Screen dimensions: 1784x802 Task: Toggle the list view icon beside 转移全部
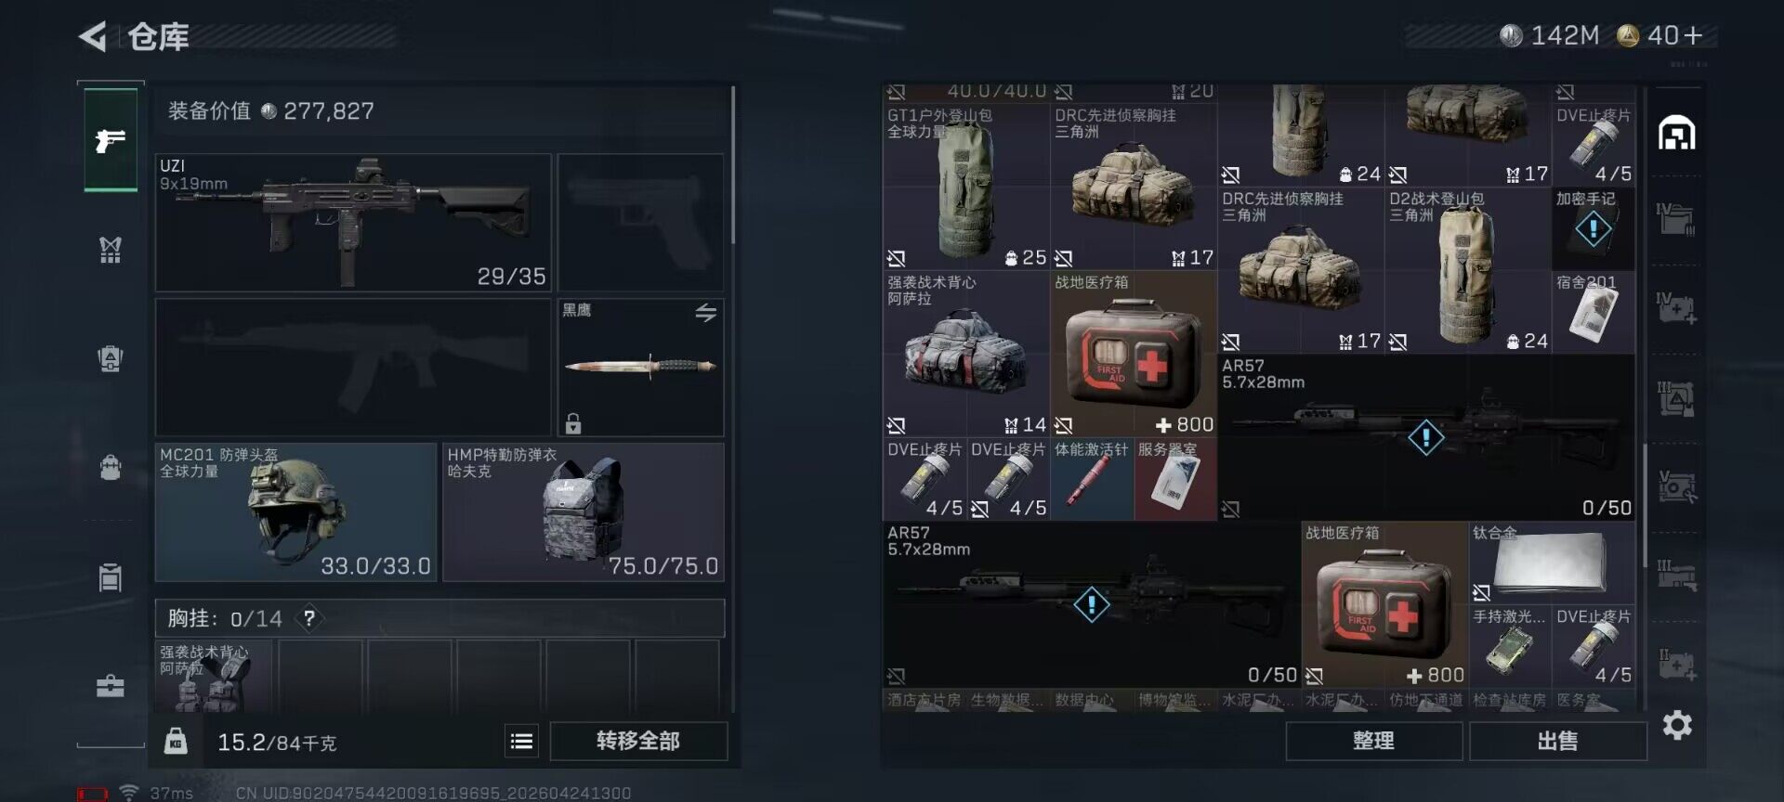coord(521,741)
